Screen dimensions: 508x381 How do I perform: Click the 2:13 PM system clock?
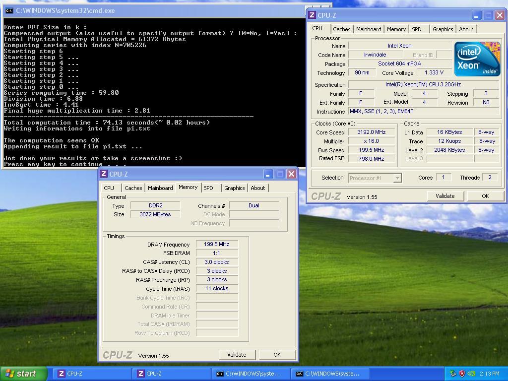tap(490, 374)
